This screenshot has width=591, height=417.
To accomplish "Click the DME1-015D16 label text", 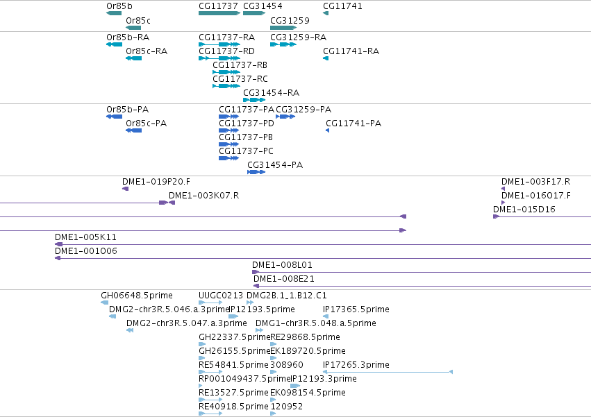I will point(524,210).
